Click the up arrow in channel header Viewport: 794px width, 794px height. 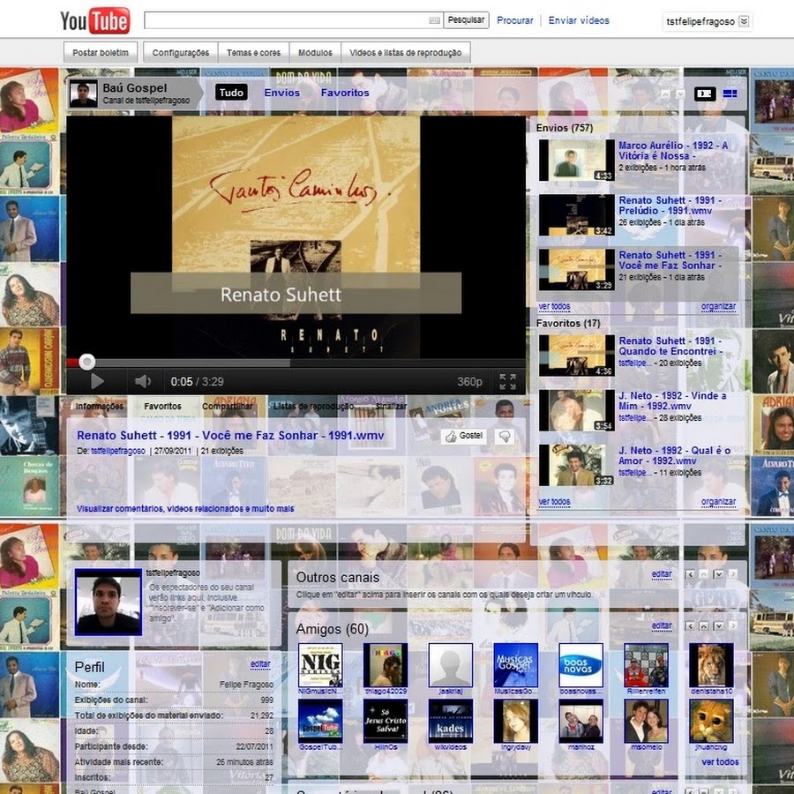665,94
